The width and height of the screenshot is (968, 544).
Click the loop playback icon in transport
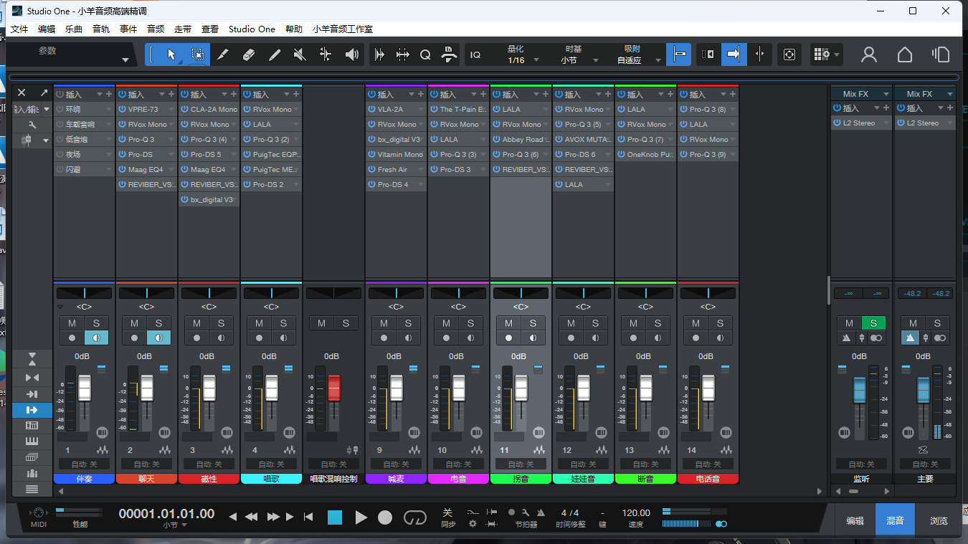coord(414,517)
